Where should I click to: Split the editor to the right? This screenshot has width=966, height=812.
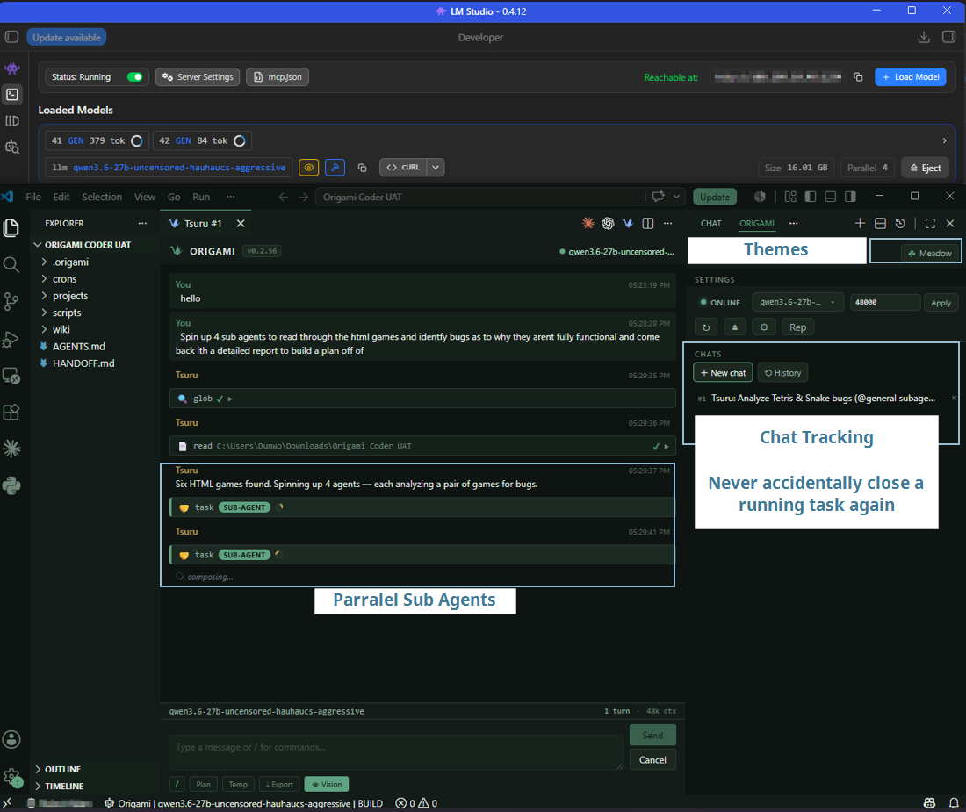[x=647, y=224]
